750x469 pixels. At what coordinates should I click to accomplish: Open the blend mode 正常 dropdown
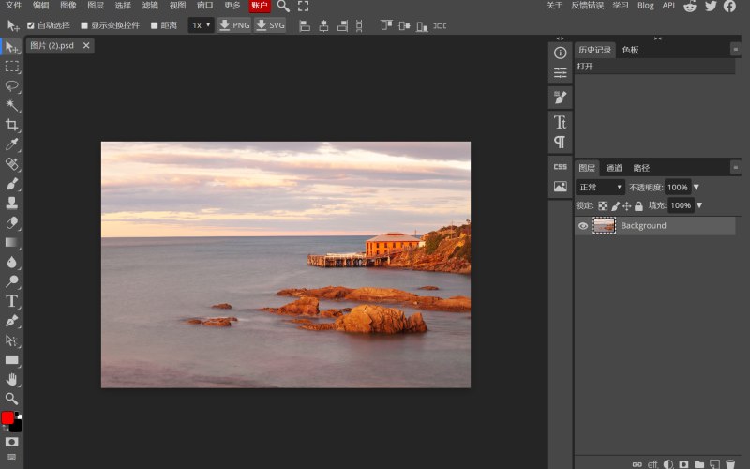tap(600, 187)
